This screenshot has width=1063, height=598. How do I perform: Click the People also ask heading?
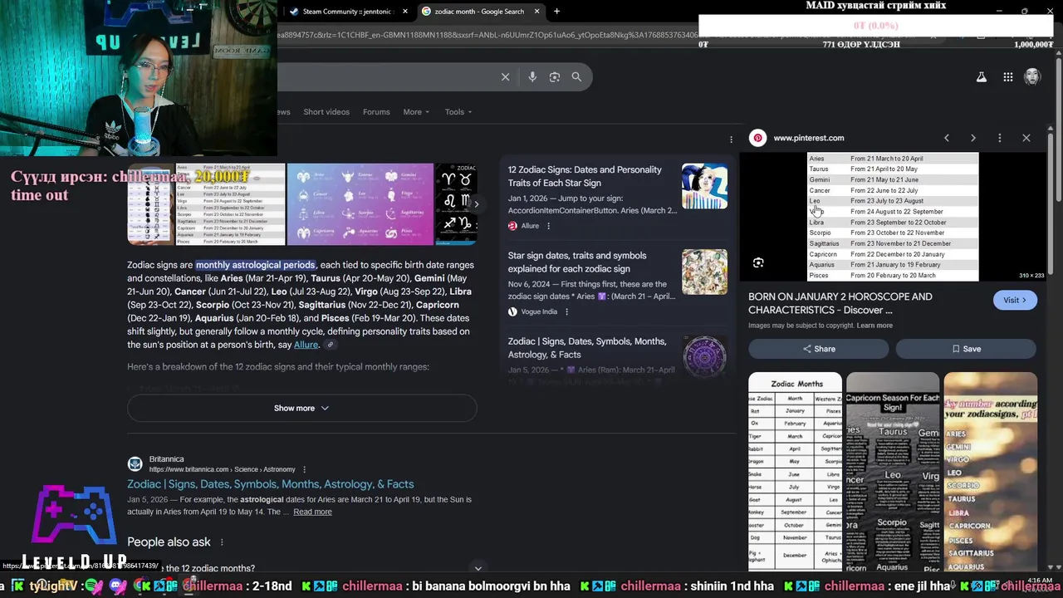tap(169, 542)
